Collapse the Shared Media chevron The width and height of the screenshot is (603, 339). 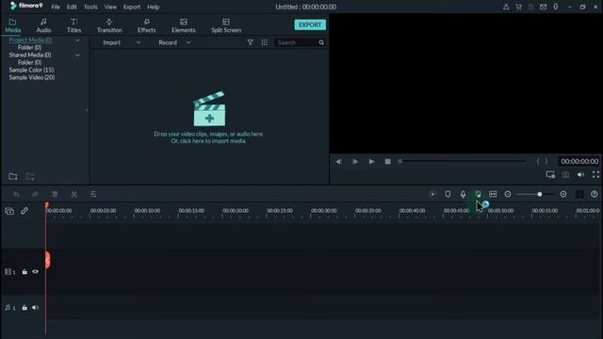(77, 55)
